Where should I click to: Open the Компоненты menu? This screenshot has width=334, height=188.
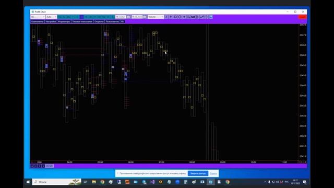(x=37, y=21)
